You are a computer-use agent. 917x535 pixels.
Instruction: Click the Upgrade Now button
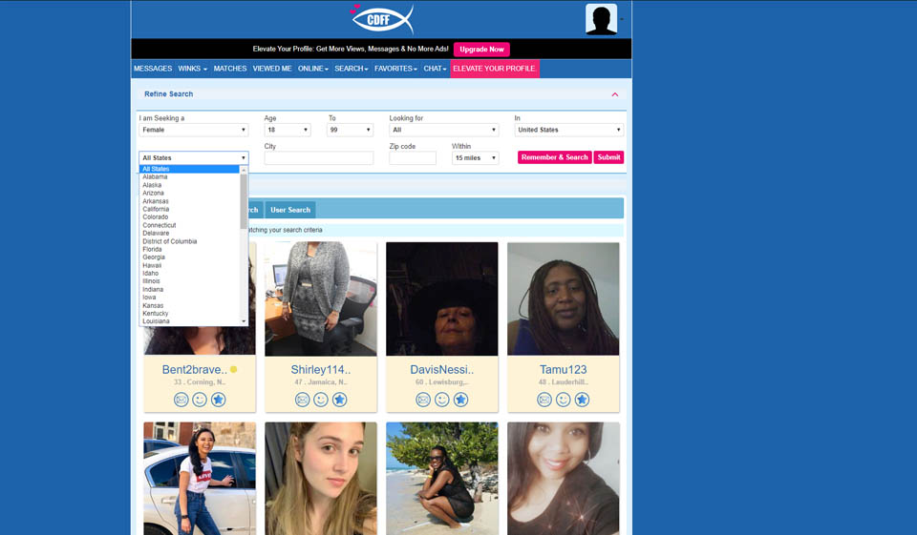pyautogui.click(x=481, y=50)
